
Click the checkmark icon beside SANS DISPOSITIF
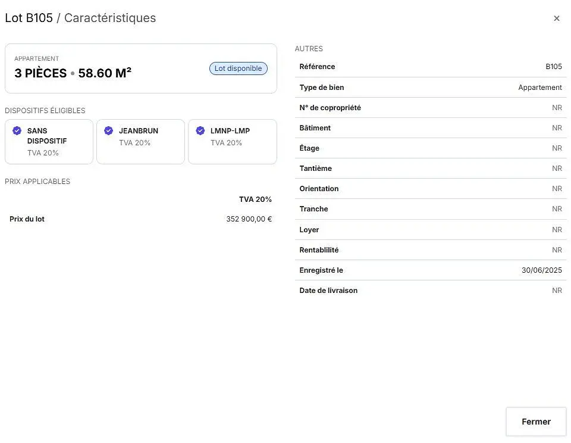point(17,130)
